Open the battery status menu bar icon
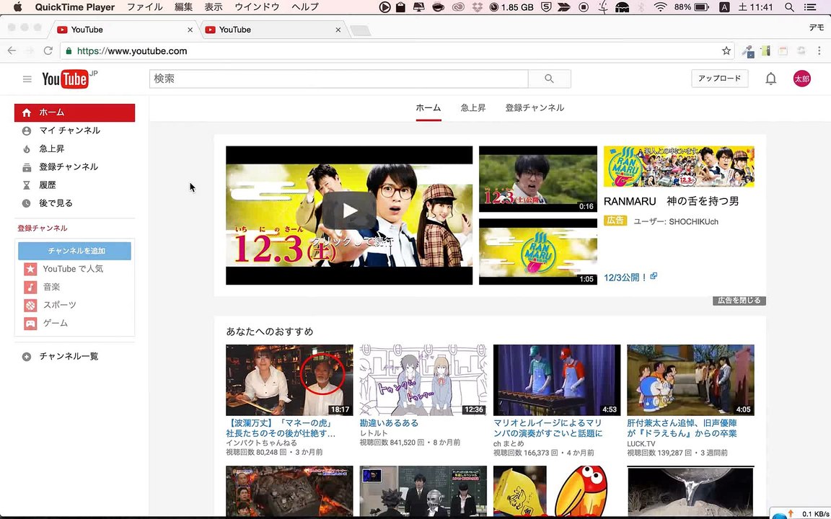 (701, 7)
